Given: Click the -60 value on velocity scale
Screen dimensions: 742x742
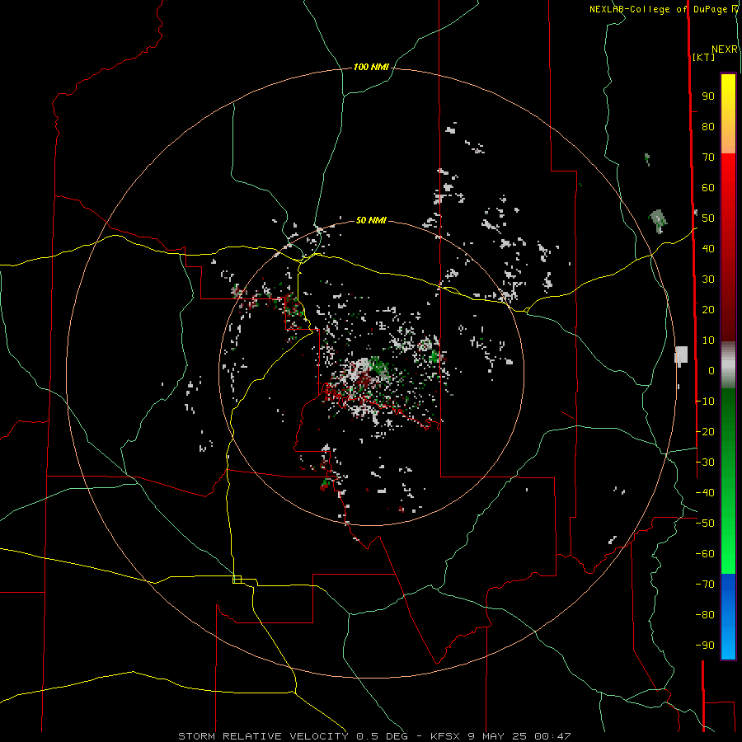Looking at the screenshot, I should pos(705,554).
